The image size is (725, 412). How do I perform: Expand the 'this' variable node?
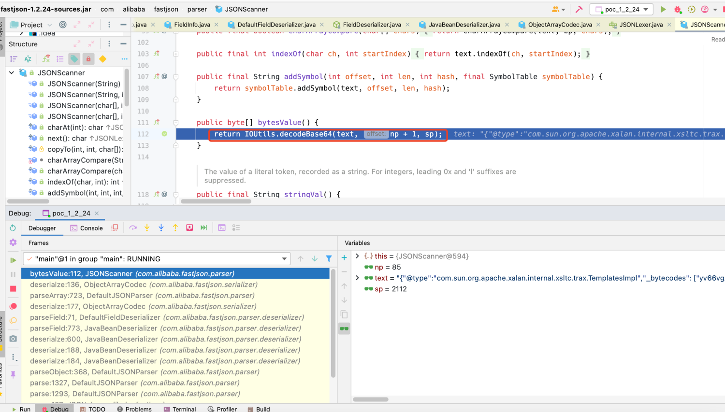pos(357,256)
